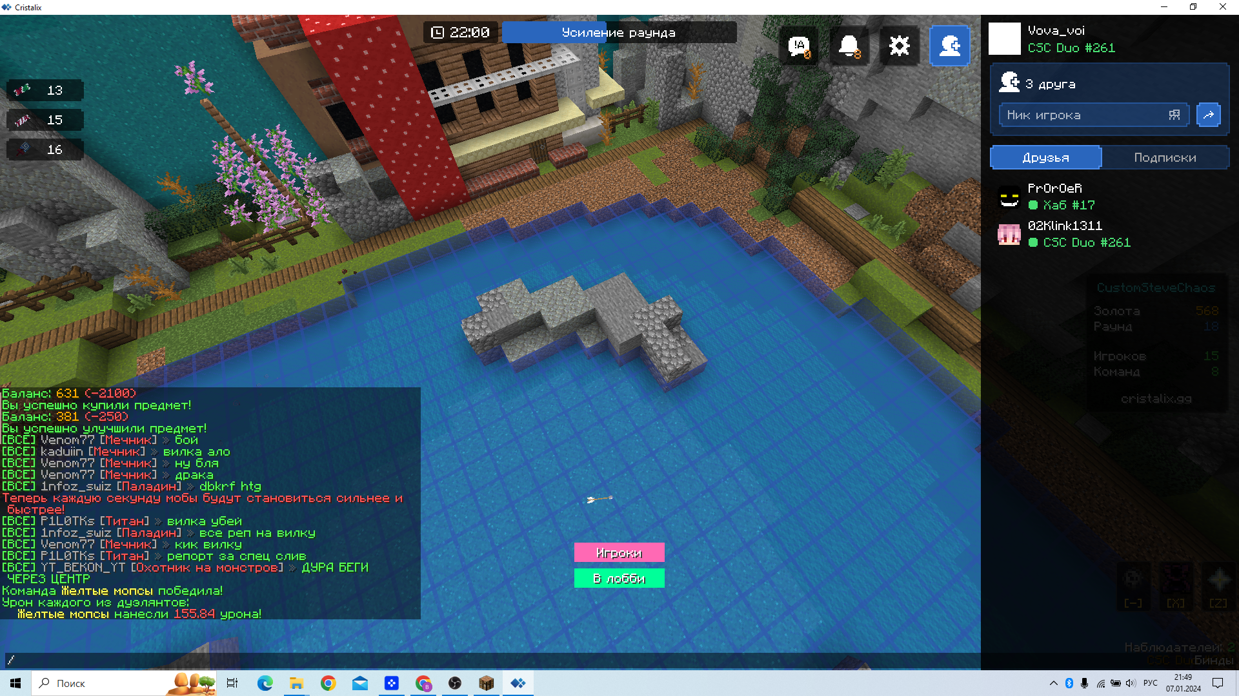Screen dimensions: 1239x696
Task: Open the chat messages icon in the top bar
Action: pos(799,46)
